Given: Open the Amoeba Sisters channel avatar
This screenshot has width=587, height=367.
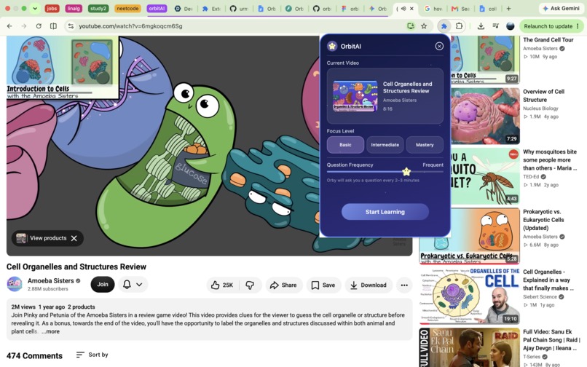Looking at the screenshot, I should tap(15, 284).
